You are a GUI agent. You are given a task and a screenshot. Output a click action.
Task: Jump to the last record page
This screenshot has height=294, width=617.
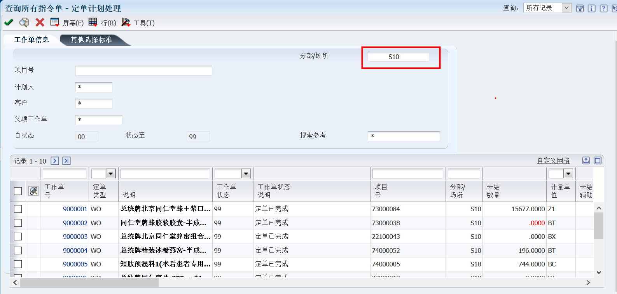tap(66, 161)
